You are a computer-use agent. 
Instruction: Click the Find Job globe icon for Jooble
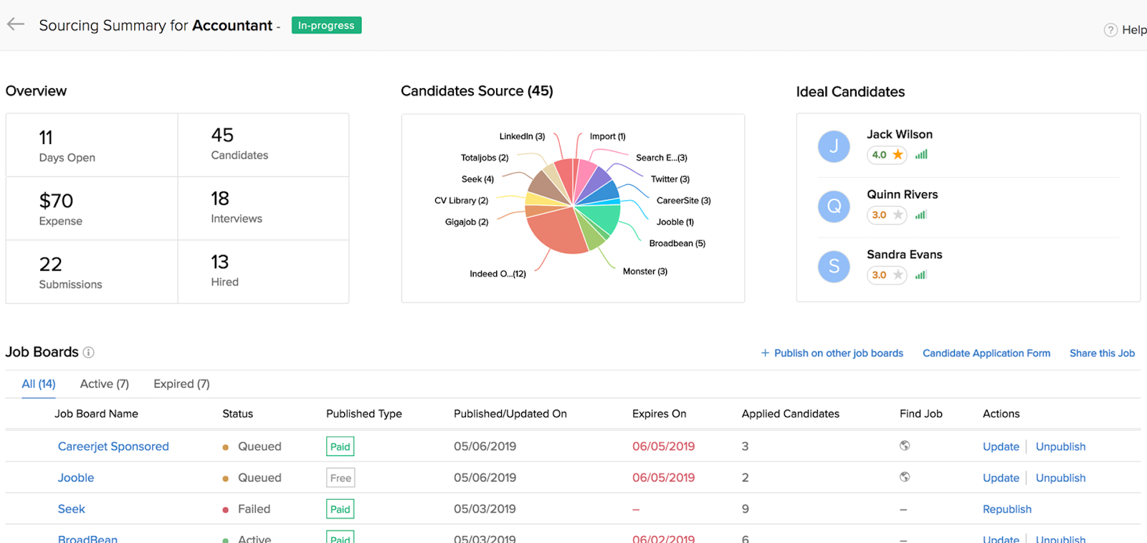(905, 477)
